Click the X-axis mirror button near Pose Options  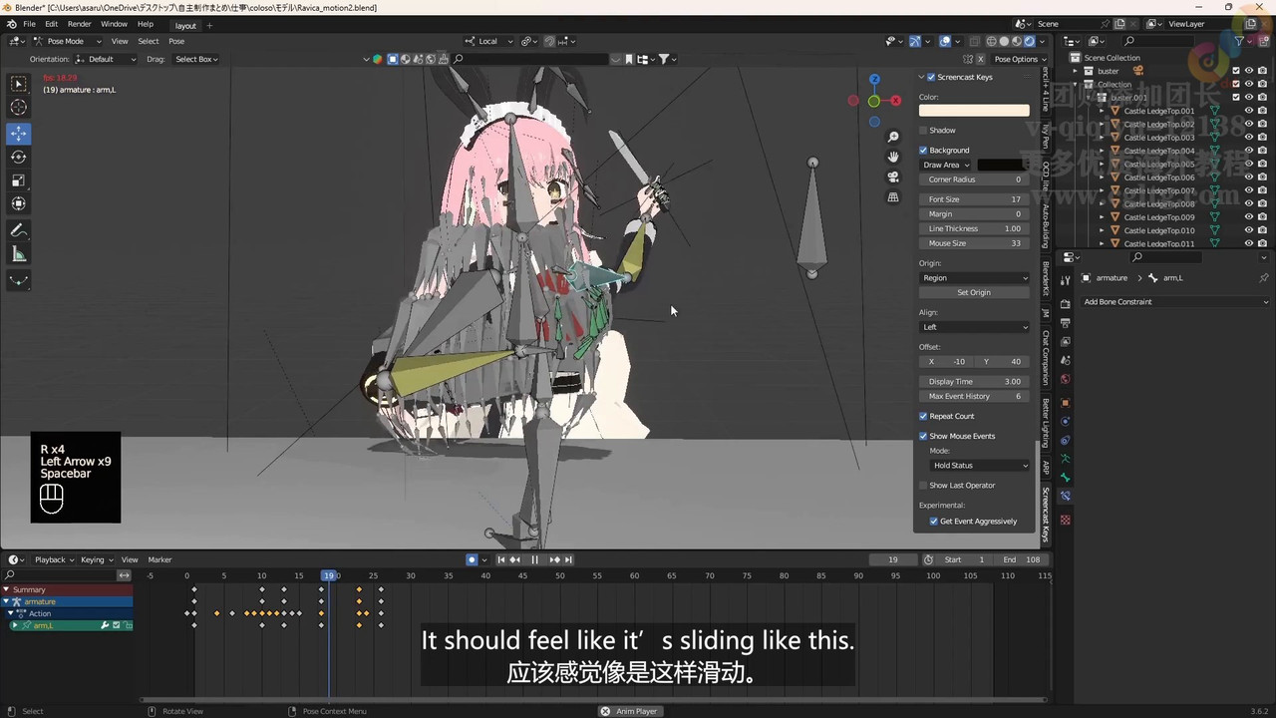tap(980, 59)
